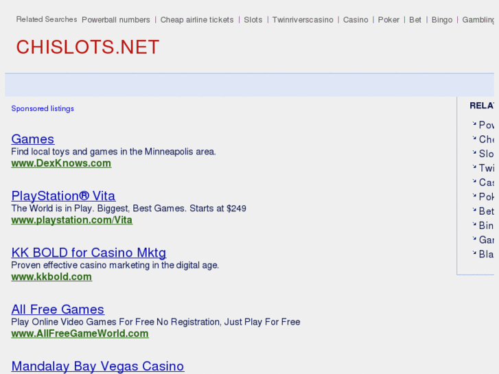Visit www.kkbold.com link

pyautogui.click(x=51, y=277)
